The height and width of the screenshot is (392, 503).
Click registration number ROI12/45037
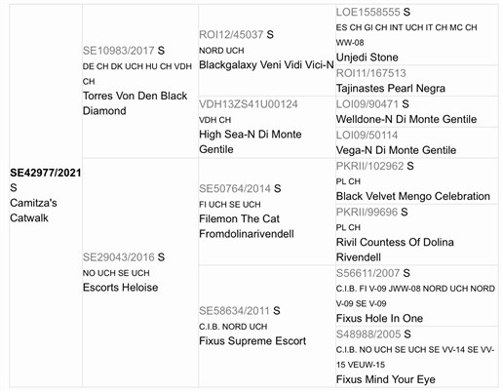[x=231, y=34]
